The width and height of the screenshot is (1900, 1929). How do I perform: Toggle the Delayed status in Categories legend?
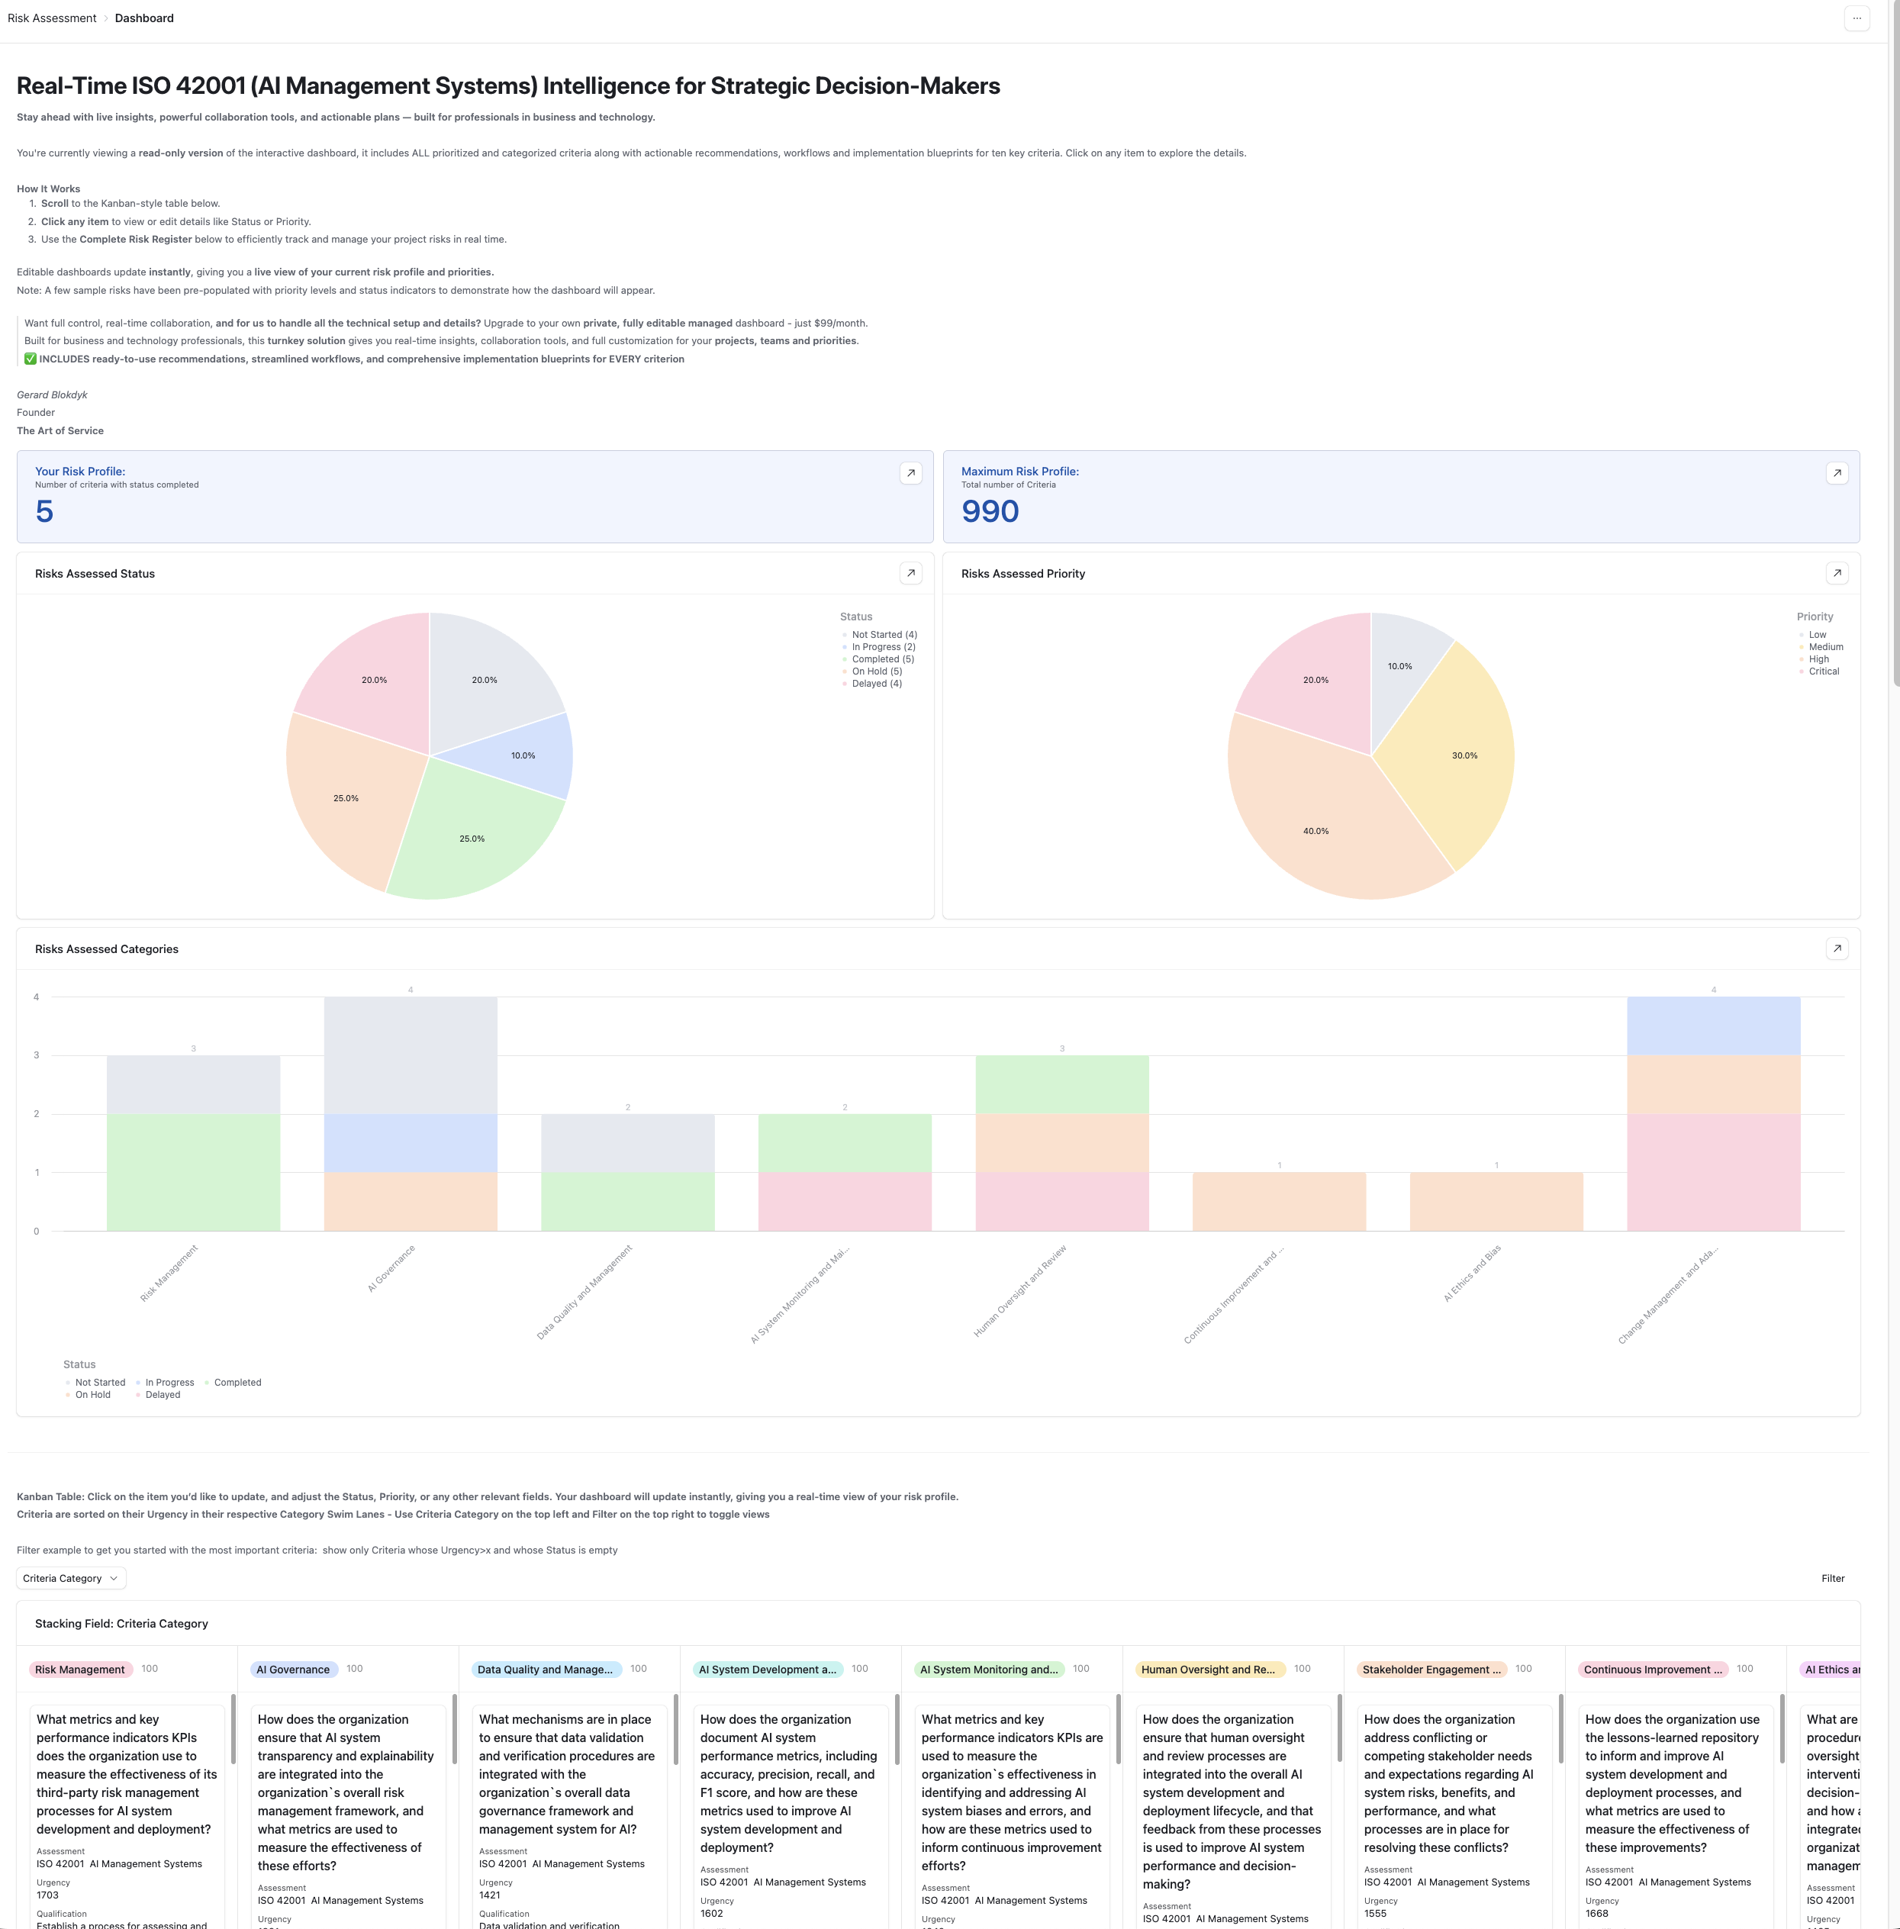click(x=163, y=1394)
